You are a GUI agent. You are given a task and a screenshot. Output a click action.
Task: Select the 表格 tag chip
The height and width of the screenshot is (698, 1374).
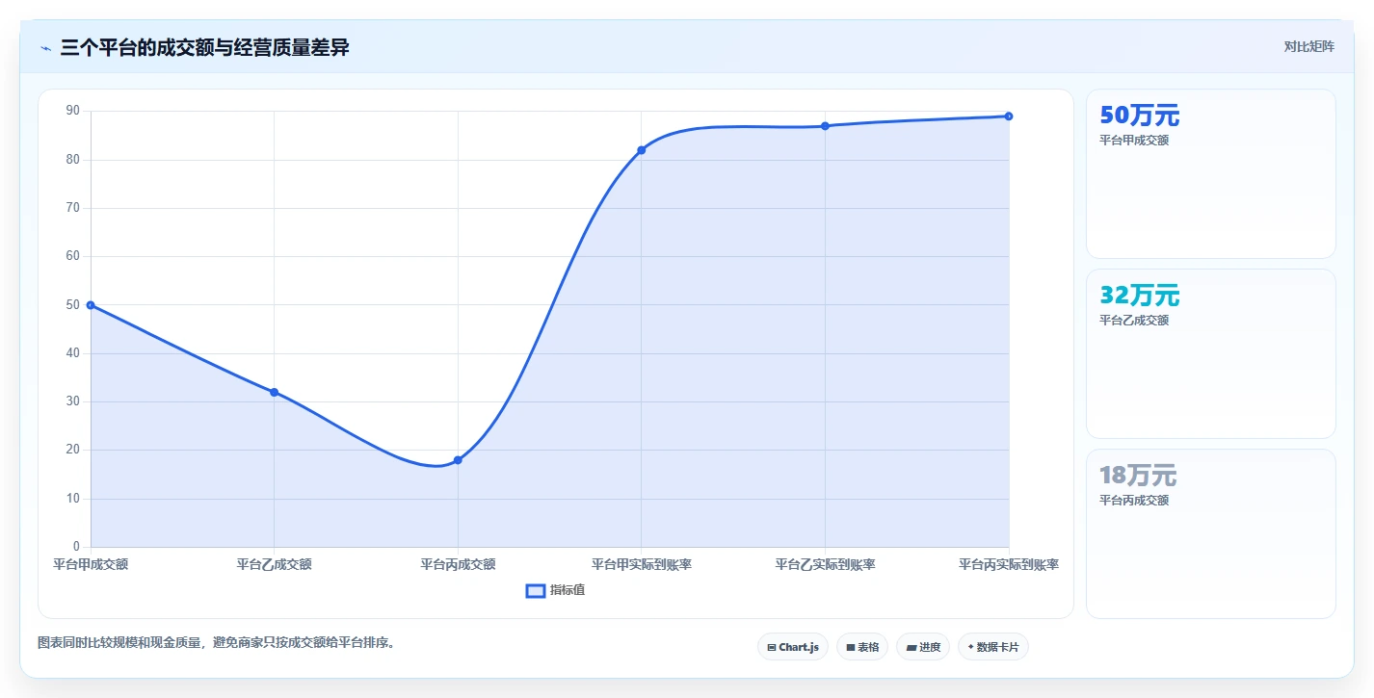[862, 647]
